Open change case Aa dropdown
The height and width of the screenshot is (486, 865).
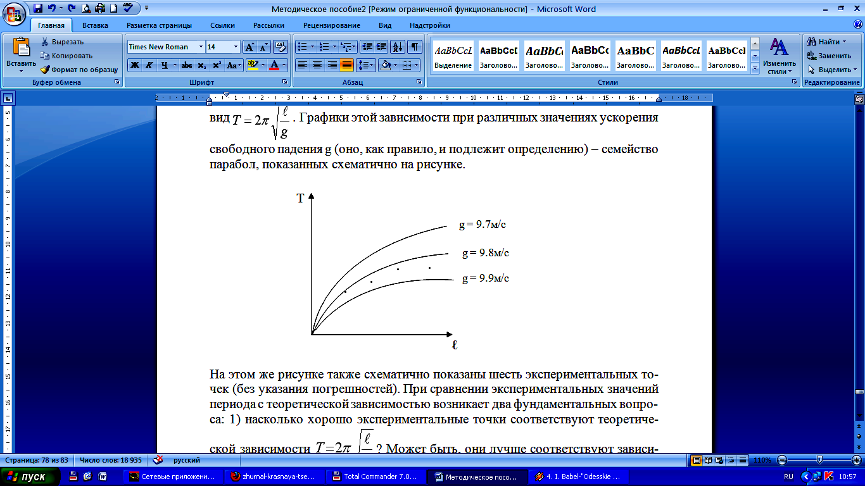pos(234,65)
